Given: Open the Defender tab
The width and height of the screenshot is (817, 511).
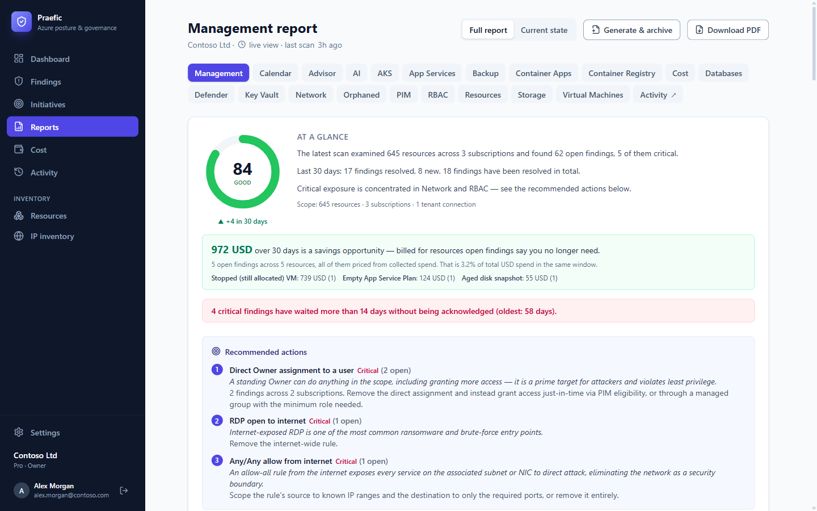Looking at the screenshot, I should click(x=211, y=95).
